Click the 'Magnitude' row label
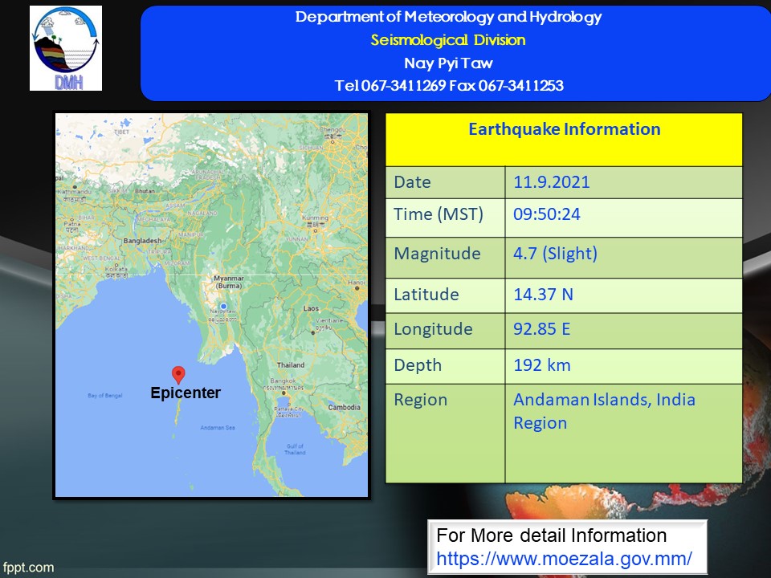The image size is (771, 578). click(437, 254)
